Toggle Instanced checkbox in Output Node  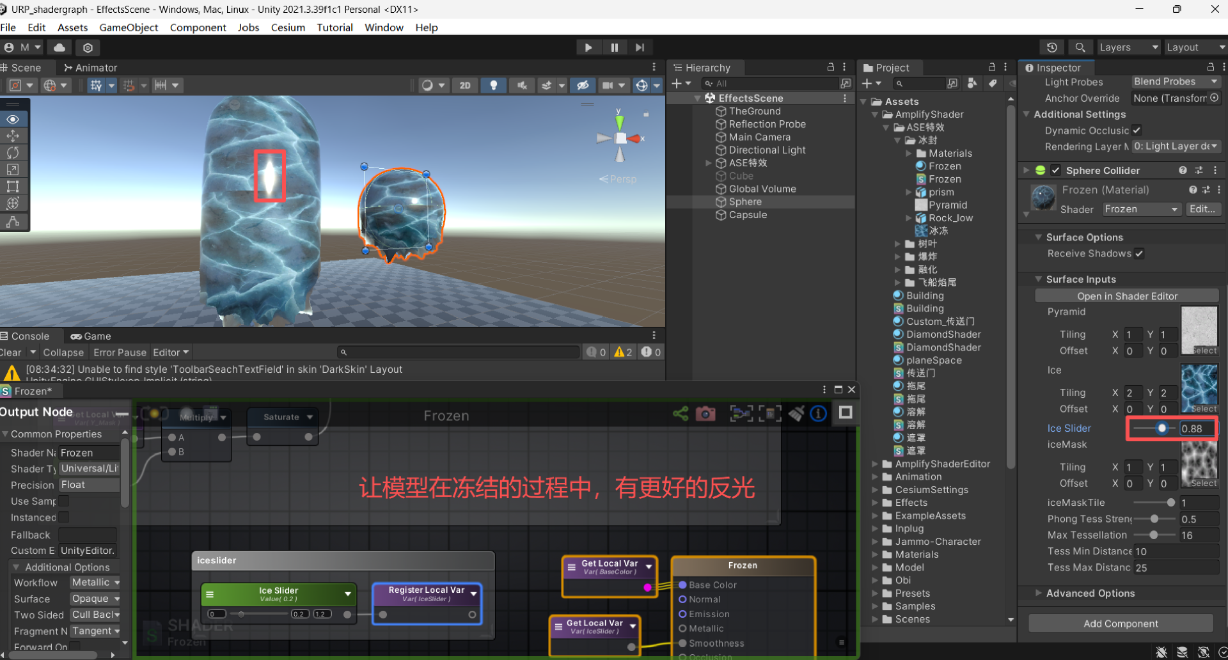pyautogui.click(x=64, y=517)
